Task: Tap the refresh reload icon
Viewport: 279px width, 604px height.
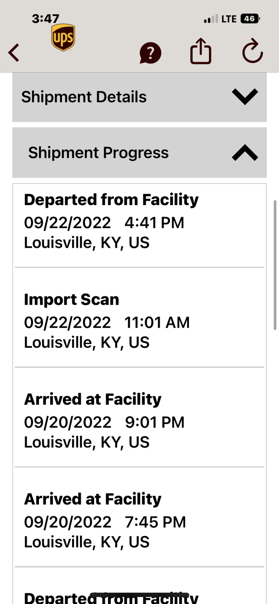Action: 252,51
